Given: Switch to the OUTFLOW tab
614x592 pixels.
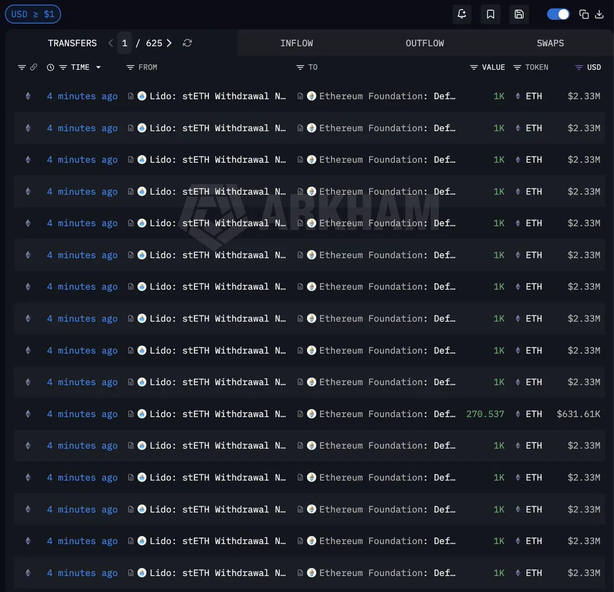Looking at the screenshot, I should coord(425,43).
